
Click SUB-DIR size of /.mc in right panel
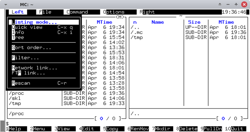click(196, 33)
